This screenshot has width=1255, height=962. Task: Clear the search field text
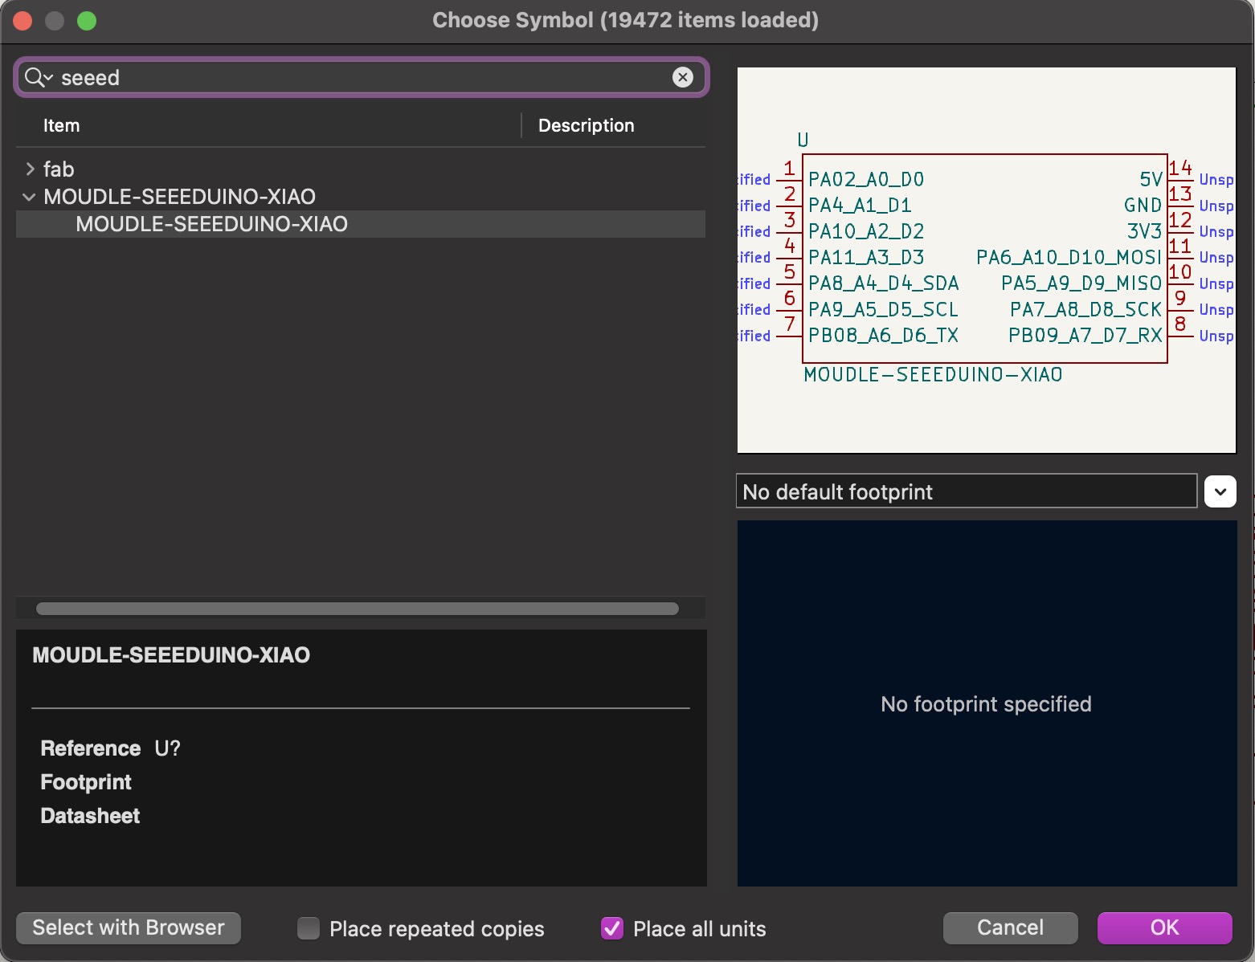pos(682,77)
